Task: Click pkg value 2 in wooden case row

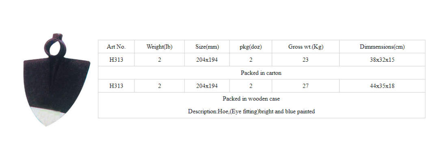Action: (x=251, y=86)
